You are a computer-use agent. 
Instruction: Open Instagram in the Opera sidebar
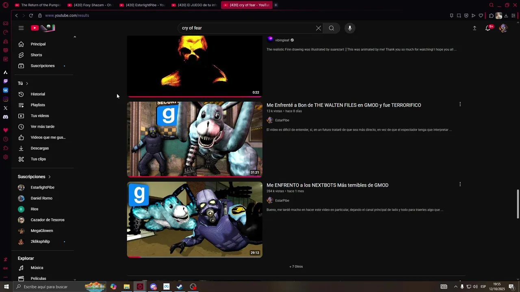click(6, 99)
